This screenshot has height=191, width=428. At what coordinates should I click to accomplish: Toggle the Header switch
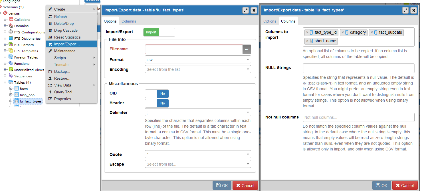click(x=157, y=103)
